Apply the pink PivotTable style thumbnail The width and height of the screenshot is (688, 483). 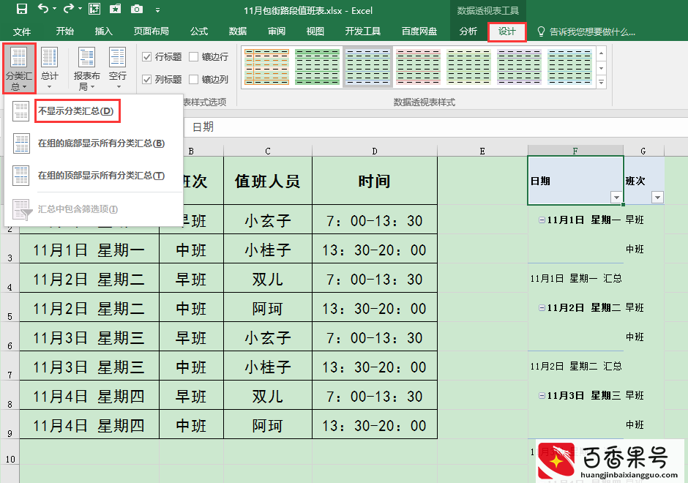coord(418,67)
